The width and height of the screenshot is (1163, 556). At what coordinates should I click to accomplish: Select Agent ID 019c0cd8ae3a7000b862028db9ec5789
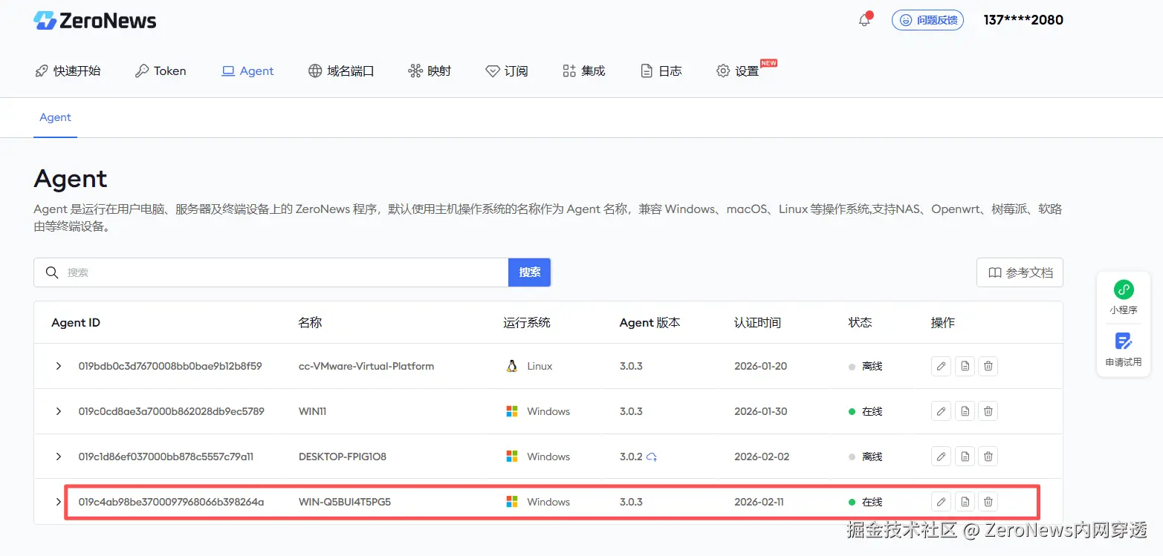(x=172, y=411)
